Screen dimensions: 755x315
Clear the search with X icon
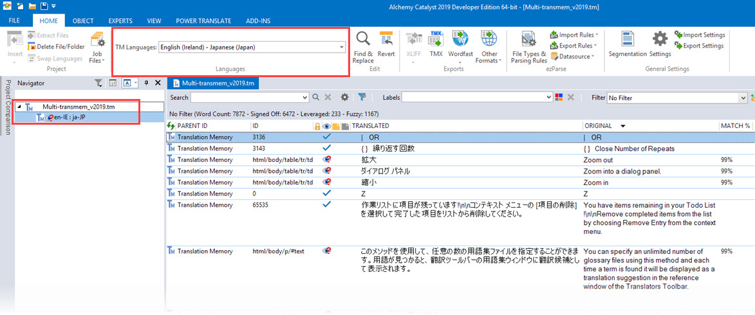328,97
